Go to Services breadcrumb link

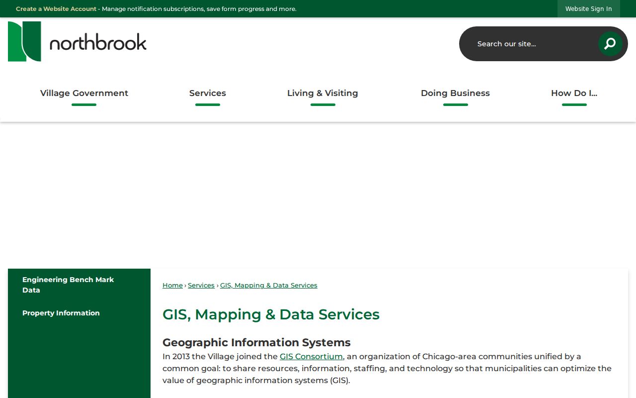click(x=201, y=286)
